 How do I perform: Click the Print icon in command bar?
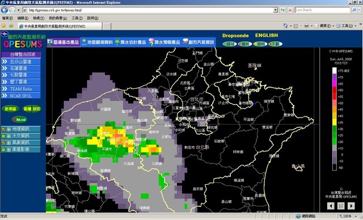[306, 26]
